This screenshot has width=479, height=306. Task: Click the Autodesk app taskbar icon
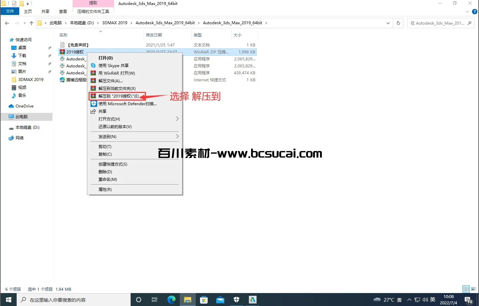[253, 300]
